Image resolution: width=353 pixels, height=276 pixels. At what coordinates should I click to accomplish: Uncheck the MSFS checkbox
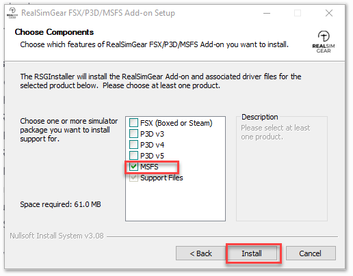click(x=133, y=167)
